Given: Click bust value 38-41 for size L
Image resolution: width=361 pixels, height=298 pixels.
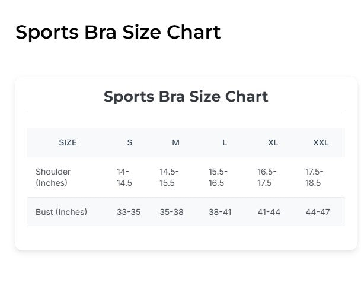Looking at the screenshot, I should tap(220, 212).
